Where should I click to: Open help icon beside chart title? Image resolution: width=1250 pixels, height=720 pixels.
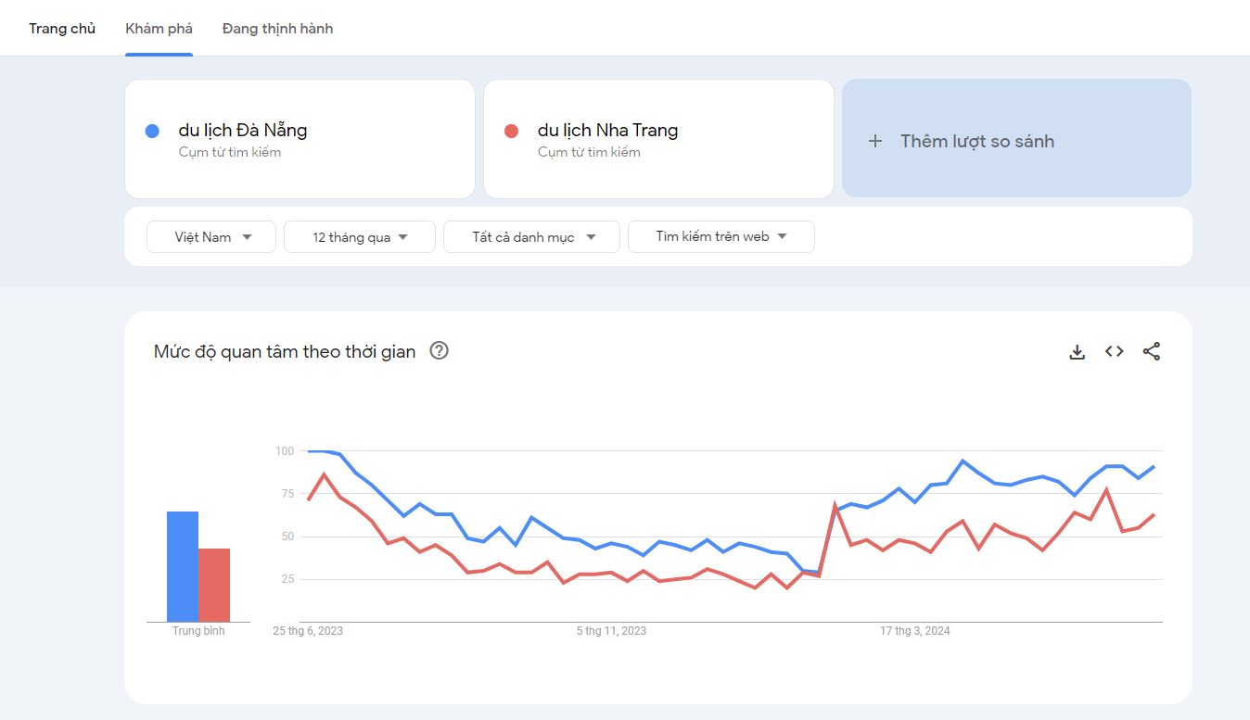(x=440, y=351)
